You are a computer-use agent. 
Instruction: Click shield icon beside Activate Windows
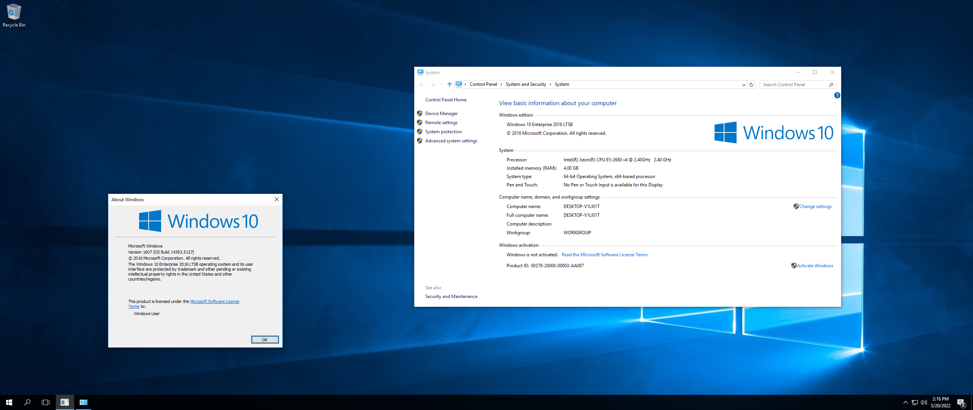click(794, 266)
